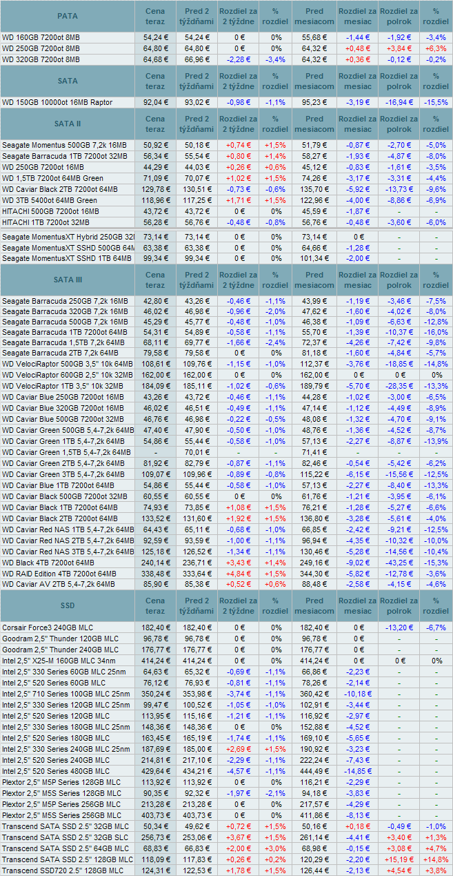Click Seagate Barracuda 1TB 7200ot 32MB name

[x=64, y=156]
